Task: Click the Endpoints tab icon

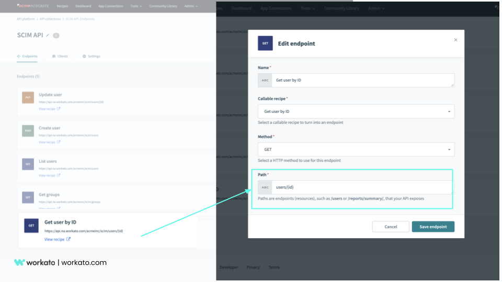Action: [19, 56]
